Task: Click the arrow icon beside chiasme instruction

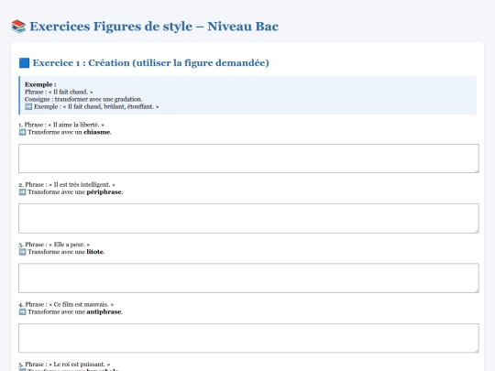Action: point(22,132)
